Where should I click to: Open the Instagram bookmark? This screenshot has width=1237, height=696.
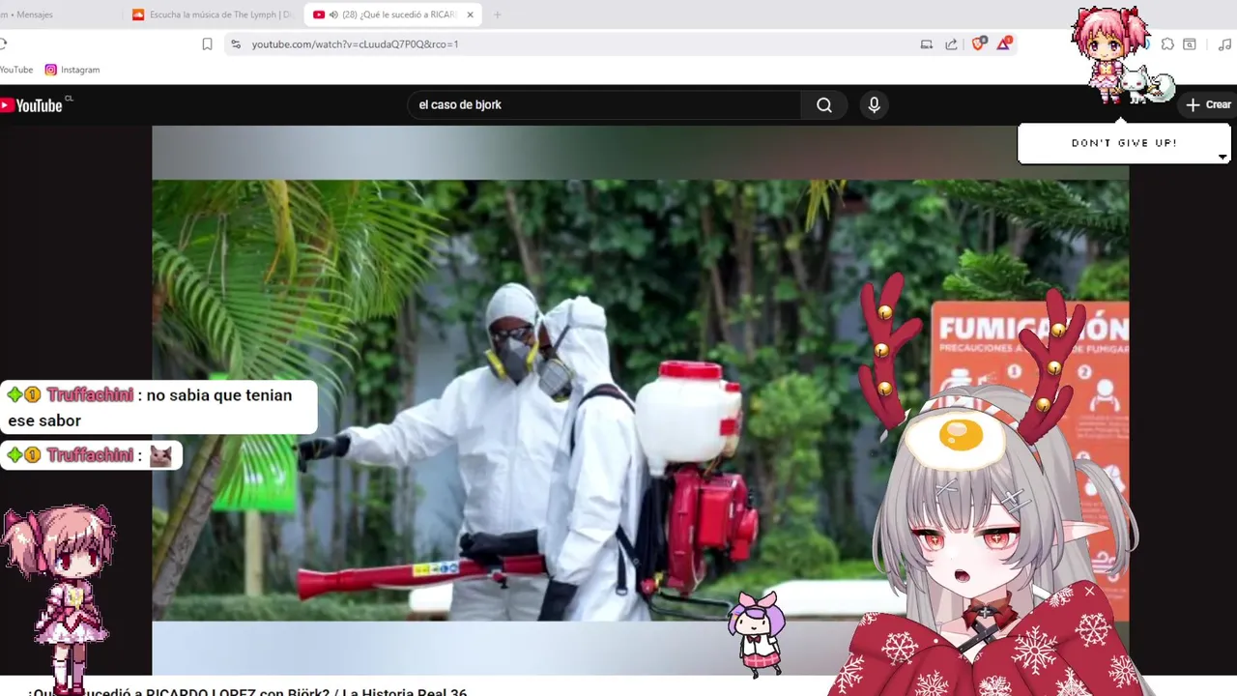click(72, 70)
